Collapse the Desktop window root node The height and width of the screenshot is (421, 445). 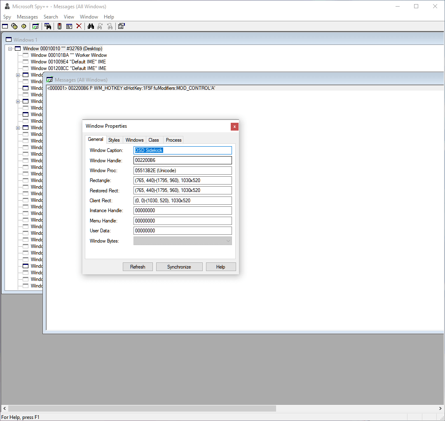pyautogui.click(x=11, y=49)
